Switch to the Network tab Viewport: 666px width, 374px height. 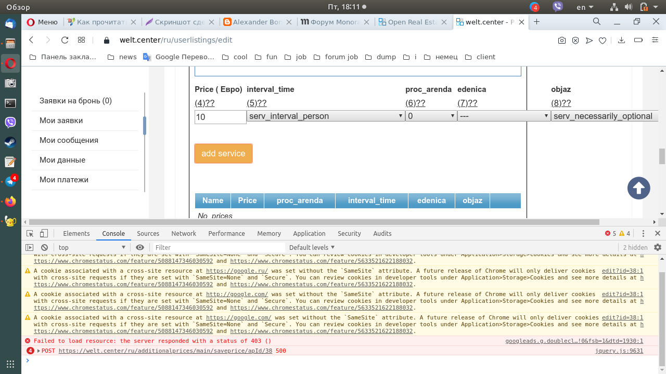(184, 234)
